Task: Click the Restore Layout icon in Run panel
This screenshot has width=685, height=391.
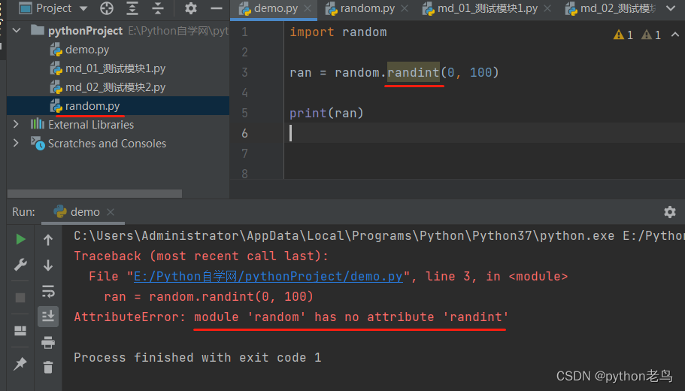Action: click(x=20, y=331)
